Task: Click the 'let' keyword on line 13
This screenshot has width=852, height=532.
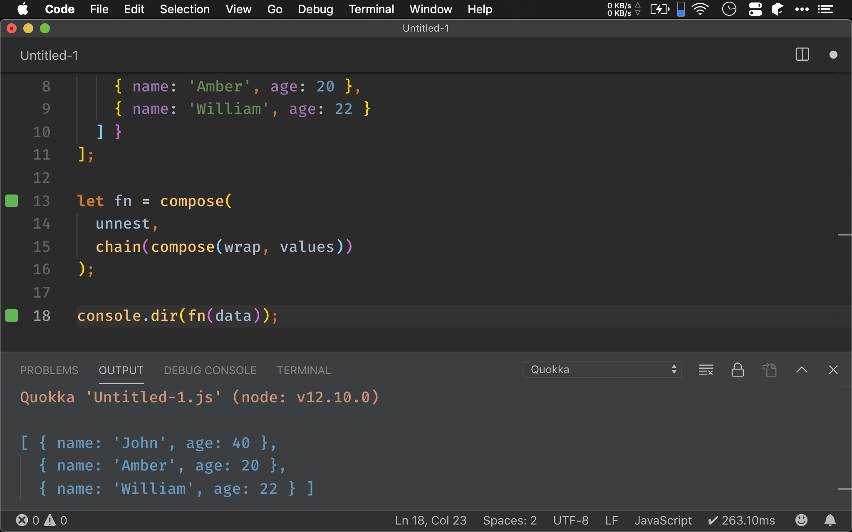Action: [x=90, y=201]
